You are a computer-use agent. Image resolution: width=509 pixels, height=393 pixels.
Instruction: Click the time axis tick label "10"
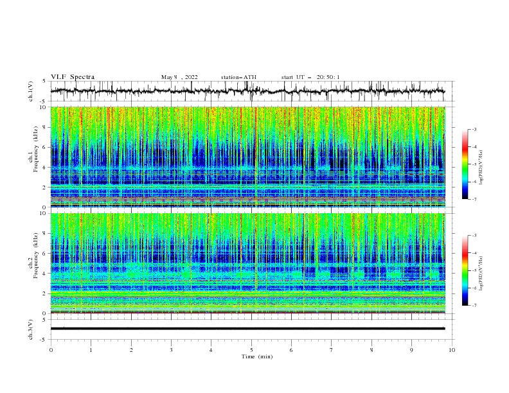coord(452,350)
